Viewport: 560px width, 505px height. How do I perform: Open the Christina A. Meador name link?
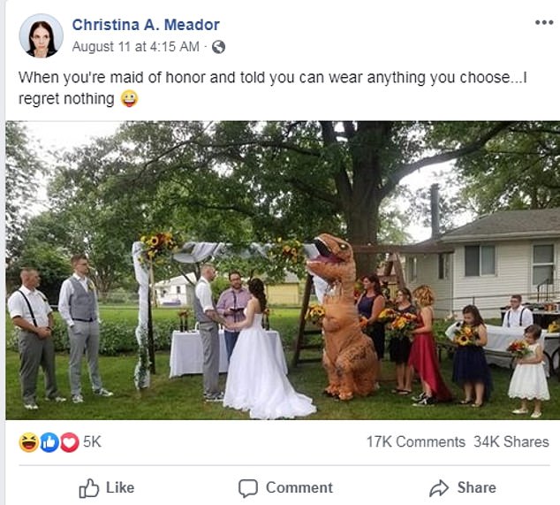point(146,25)
